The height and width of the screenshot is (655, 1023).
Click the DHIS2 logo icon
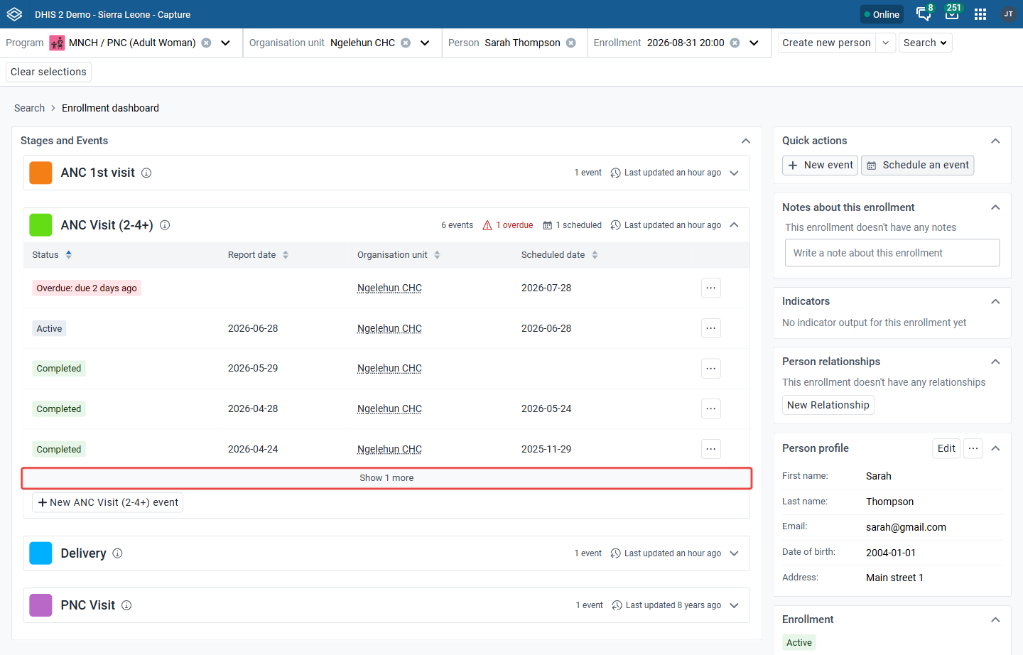click(x=15, y=14)
